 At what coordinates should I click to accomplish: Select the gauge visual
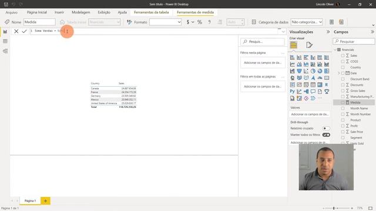point(320,78)
